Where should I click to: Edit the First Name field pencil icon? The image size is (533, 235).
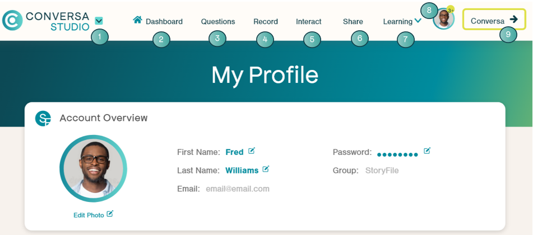(251, 151)
